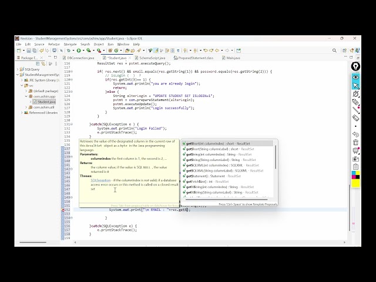Open the SQLException link in Javadoc popup
376x282 pixels.
[x=100, y=180]
